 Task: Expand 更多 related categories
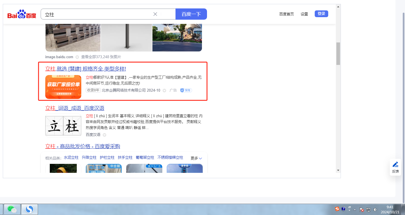pos(196,158)
